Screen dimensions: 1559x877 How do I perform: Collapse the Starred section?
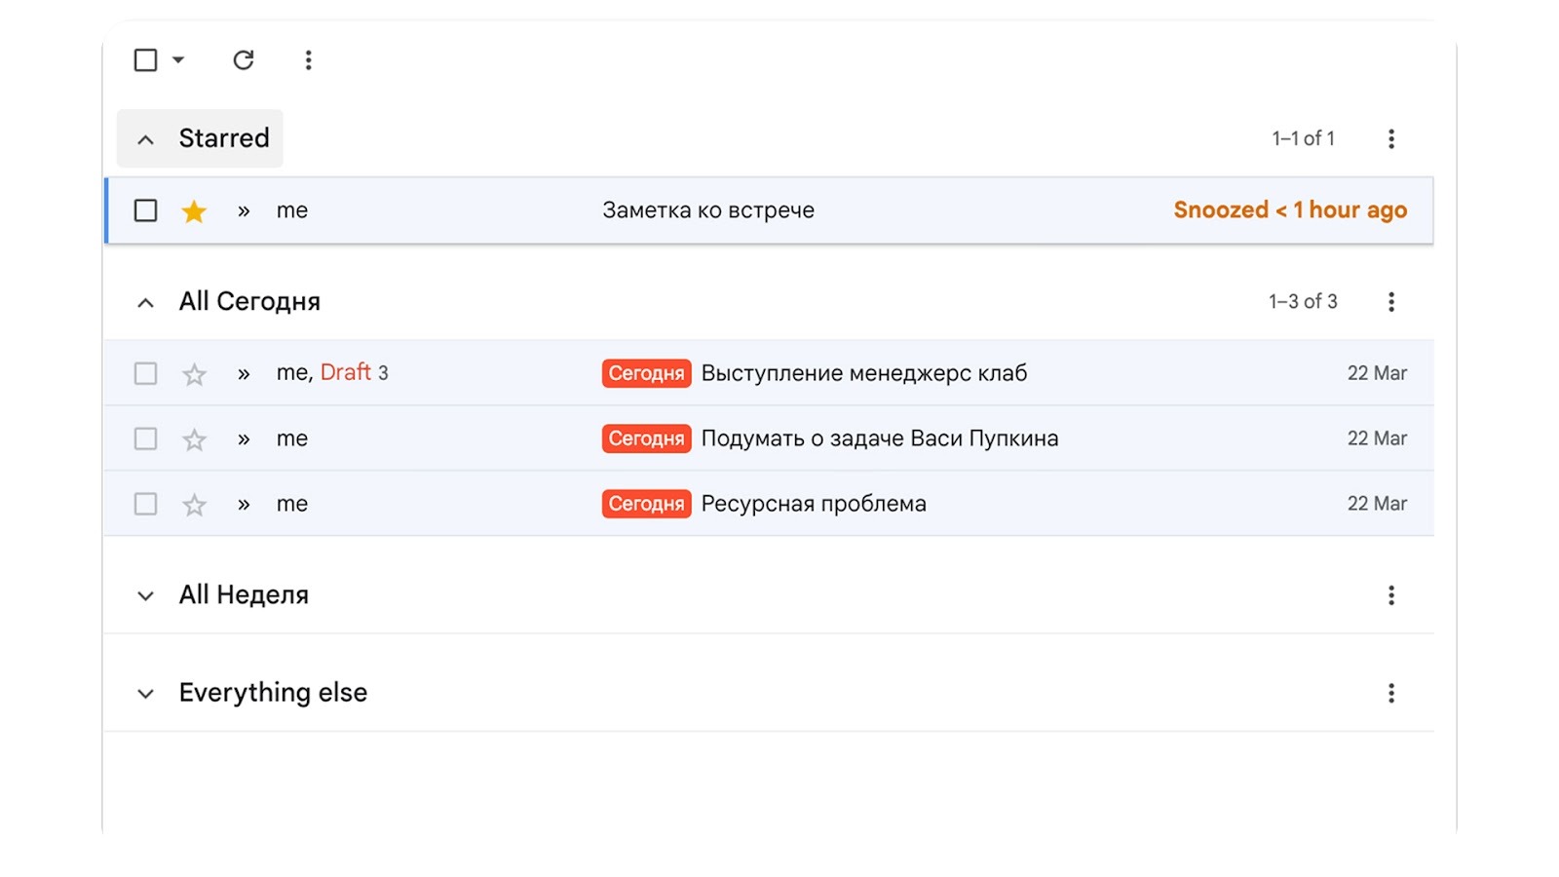click(144, 138)
